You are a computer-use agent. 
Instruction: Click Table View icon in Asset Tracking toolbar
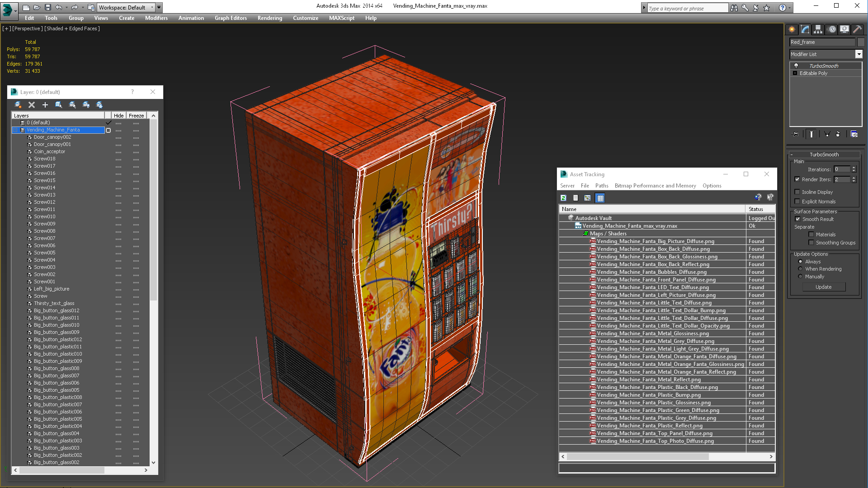[x=600, y=198]
